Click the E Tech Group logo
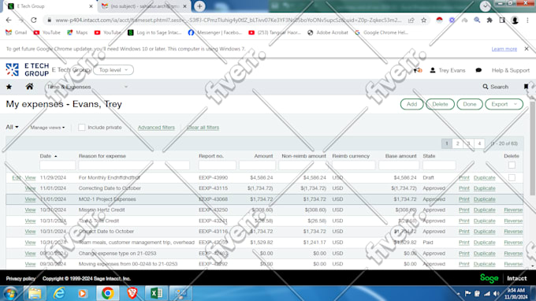Image resolution: width=536 pixels, height=301 pixels. coord(28,69)
